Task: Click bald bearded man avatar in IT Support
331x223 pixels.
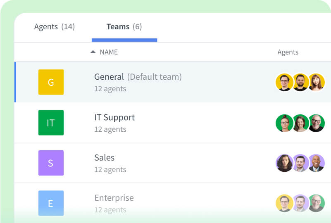Action: [317, 123]
